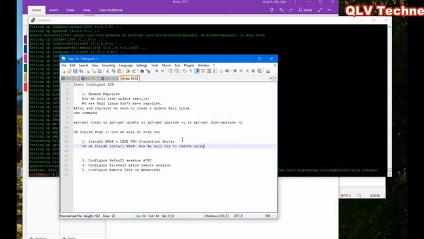Switch to OneNote Draw tab

point(70,10)
